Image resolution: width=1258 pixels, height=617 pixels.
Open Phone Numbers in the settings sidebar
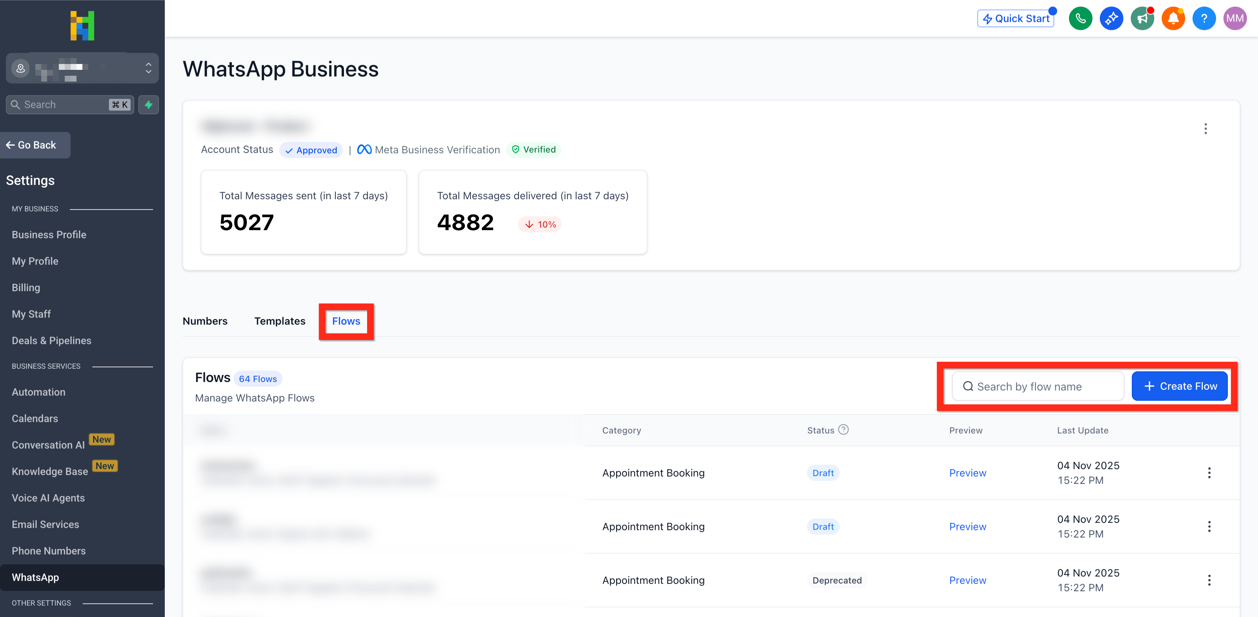[48, 550]
